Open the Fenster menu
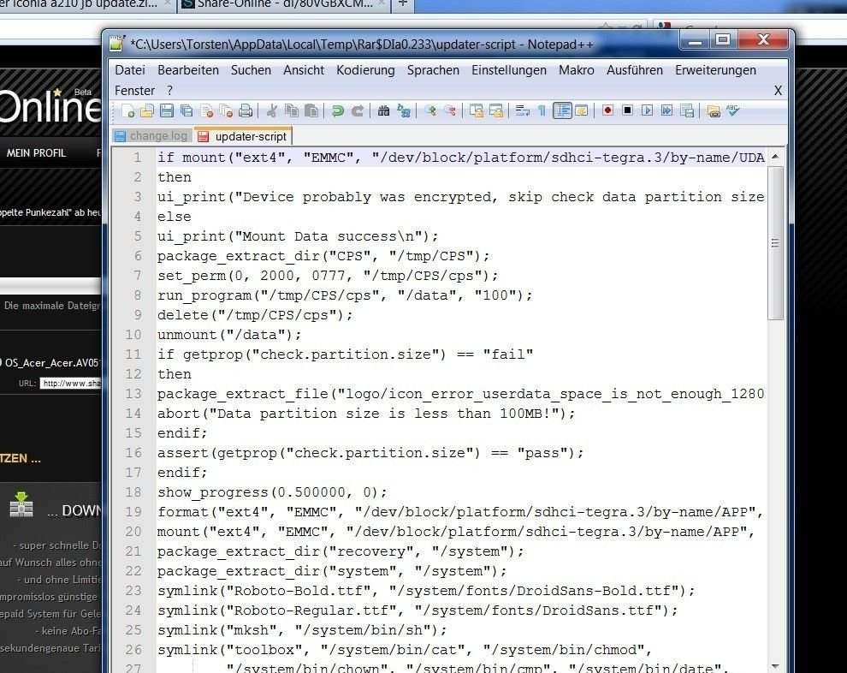The width and height of the screenshot is (847, 673). 134,90
